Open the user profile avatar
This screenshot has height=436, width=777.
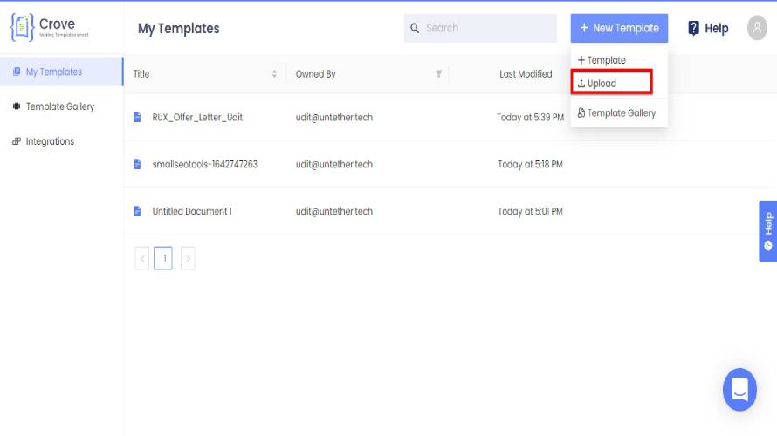point(757,28)
